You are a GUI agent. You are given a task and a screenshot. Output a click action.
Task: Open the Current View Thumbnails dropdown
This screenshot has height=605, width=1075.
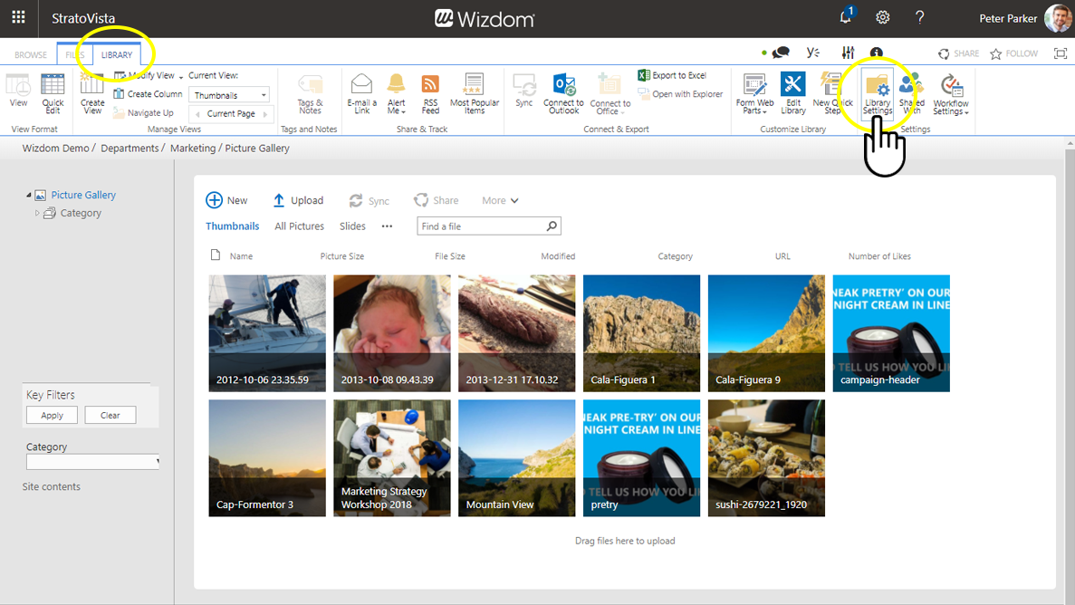[x=230, y=95]
